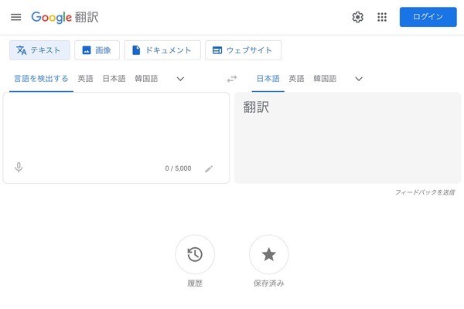The height and width of the screenshot is (309, 464).
Task: Open the Google apps grid
Action: tap(382, 17)
